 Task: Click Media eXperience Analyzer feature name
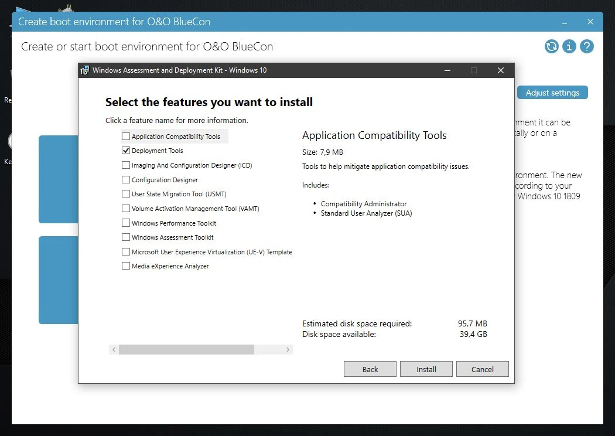(170, 266)
